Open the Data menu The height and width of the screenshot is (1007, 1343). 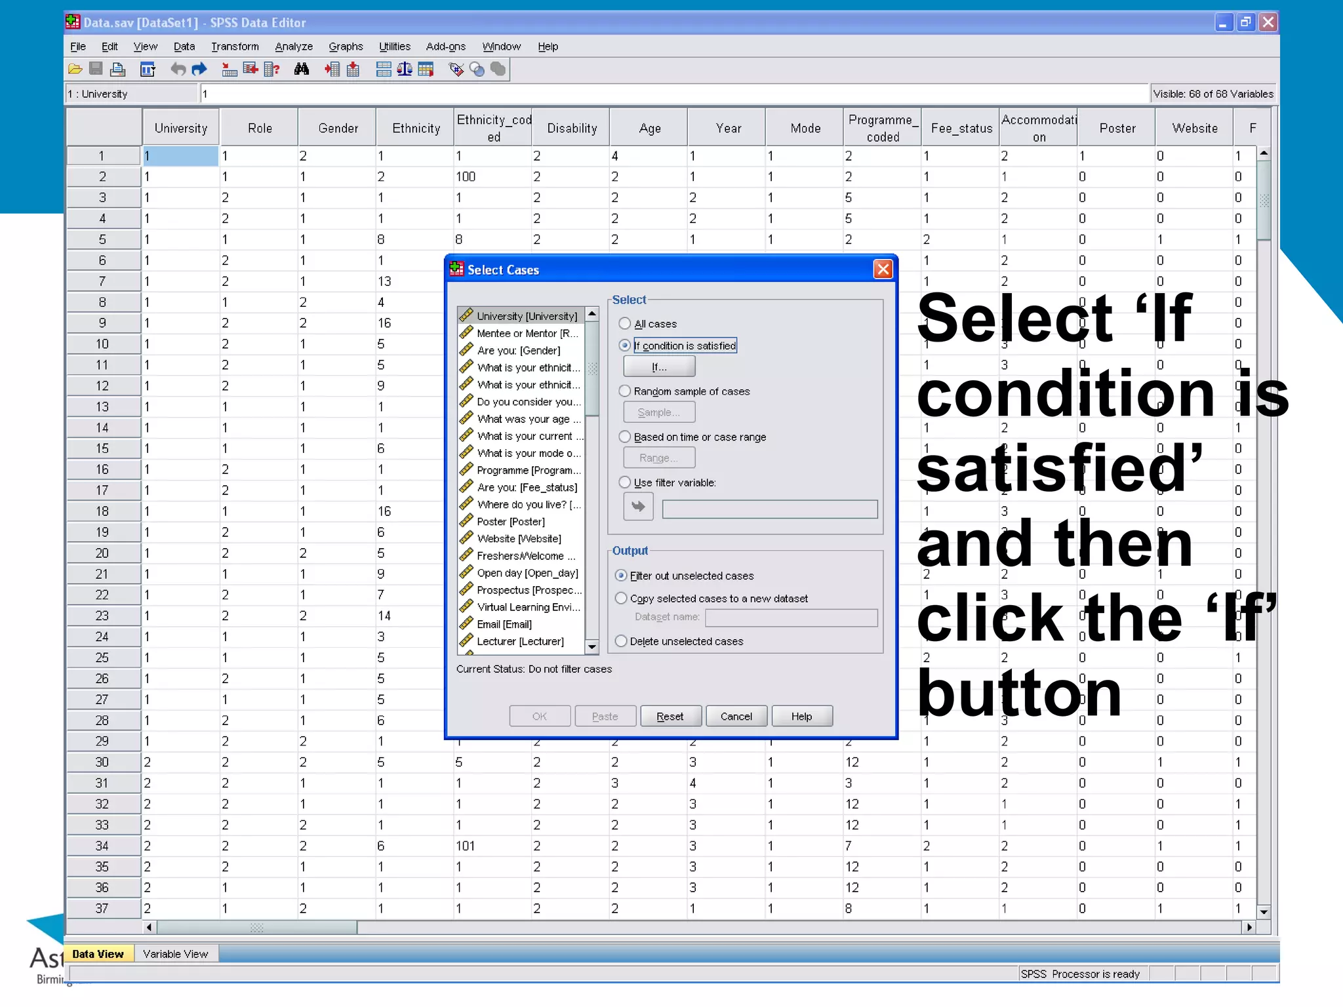[184, 47]
